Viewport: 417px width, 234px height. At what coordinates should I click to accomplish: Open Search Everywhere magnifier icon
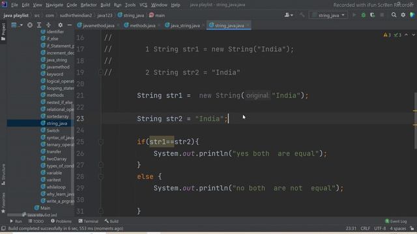394,15
